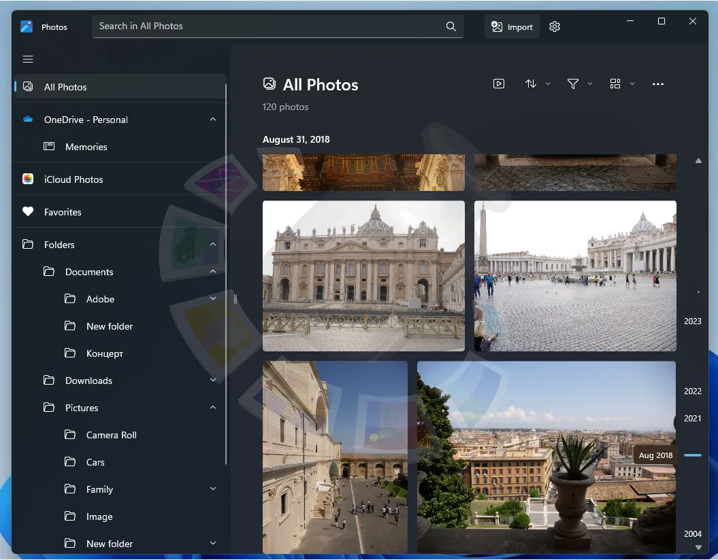Expand the Adobe folder chevron
The height and width of the screenshot is (560, 718).
pyautogui.click(x=213, y=298)
